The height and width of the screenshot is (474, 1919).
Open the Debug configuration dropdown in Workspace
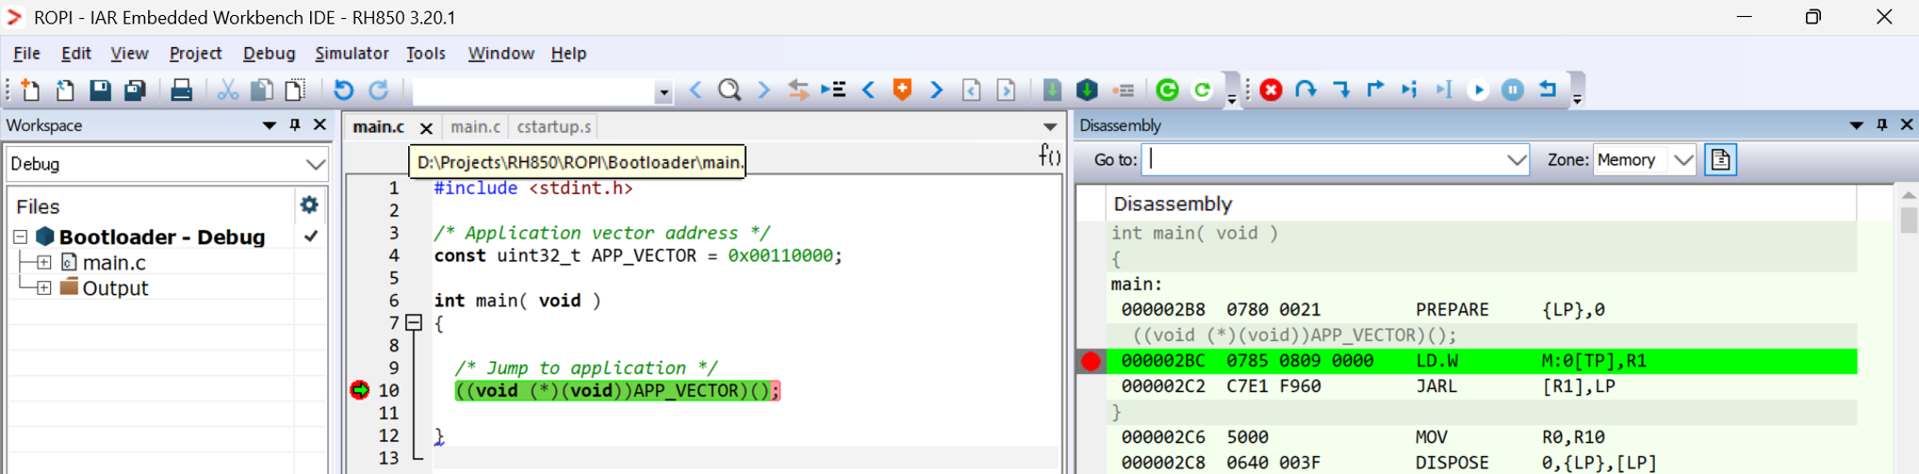pos(315,164)
